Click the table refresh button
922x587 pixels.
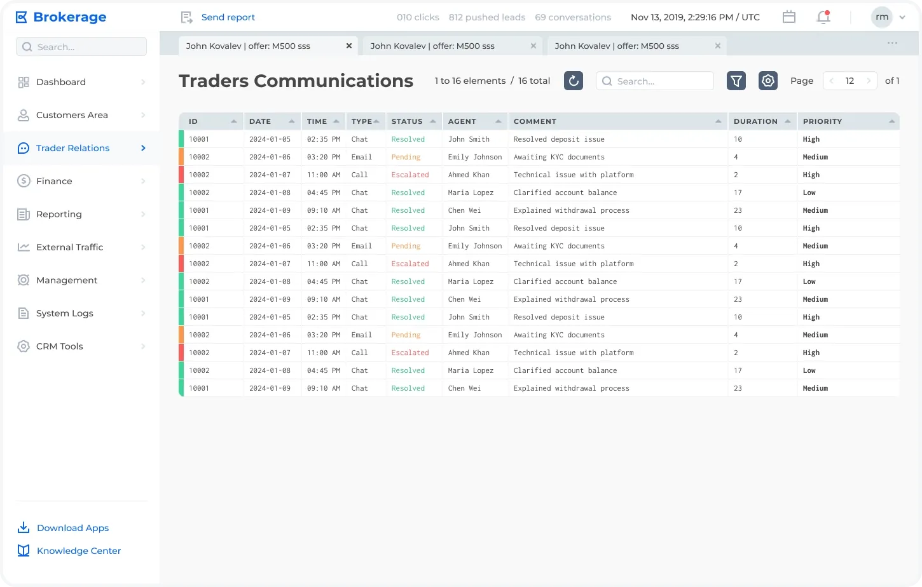tap(574, 81)
